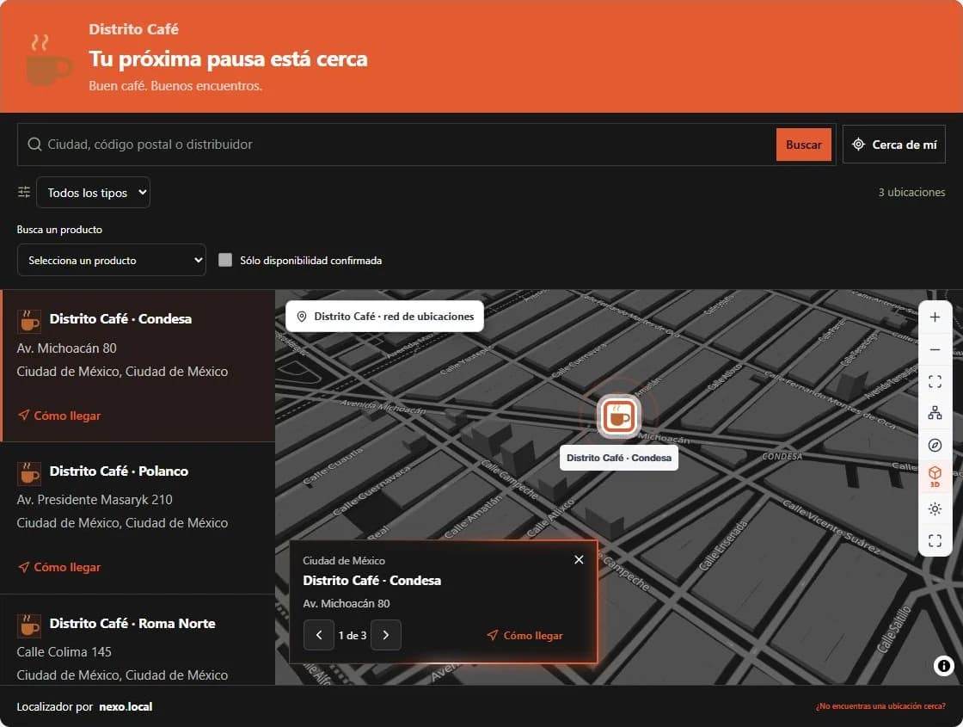The height and width of the screenshot is (727, 963).
Task: Click the Busca un producto label
Action: click(59, 229)
